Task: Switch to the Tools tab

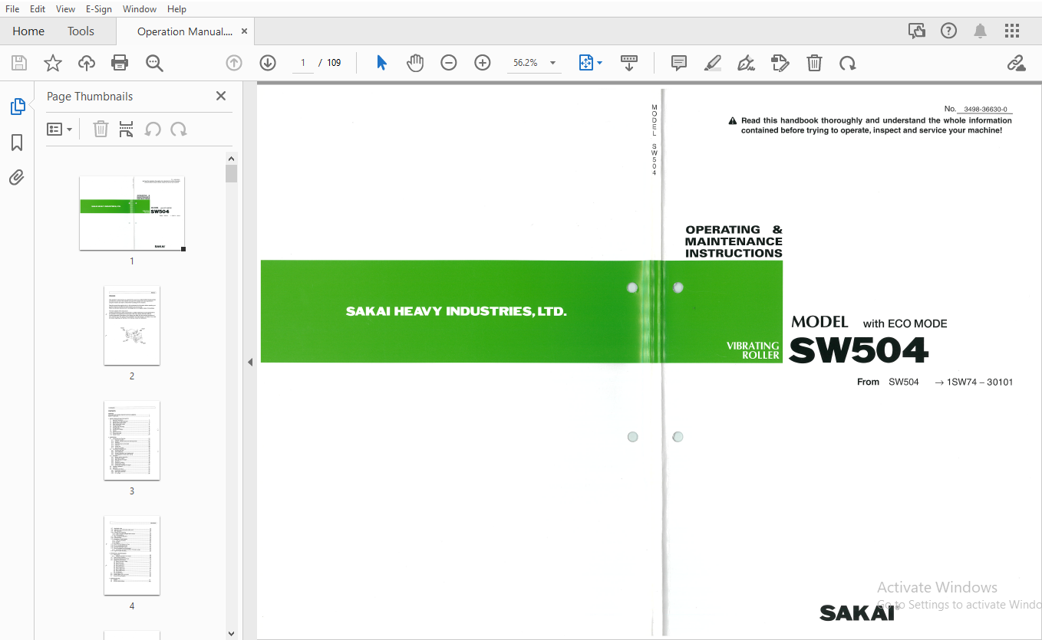Action: (x=81, y=31)
